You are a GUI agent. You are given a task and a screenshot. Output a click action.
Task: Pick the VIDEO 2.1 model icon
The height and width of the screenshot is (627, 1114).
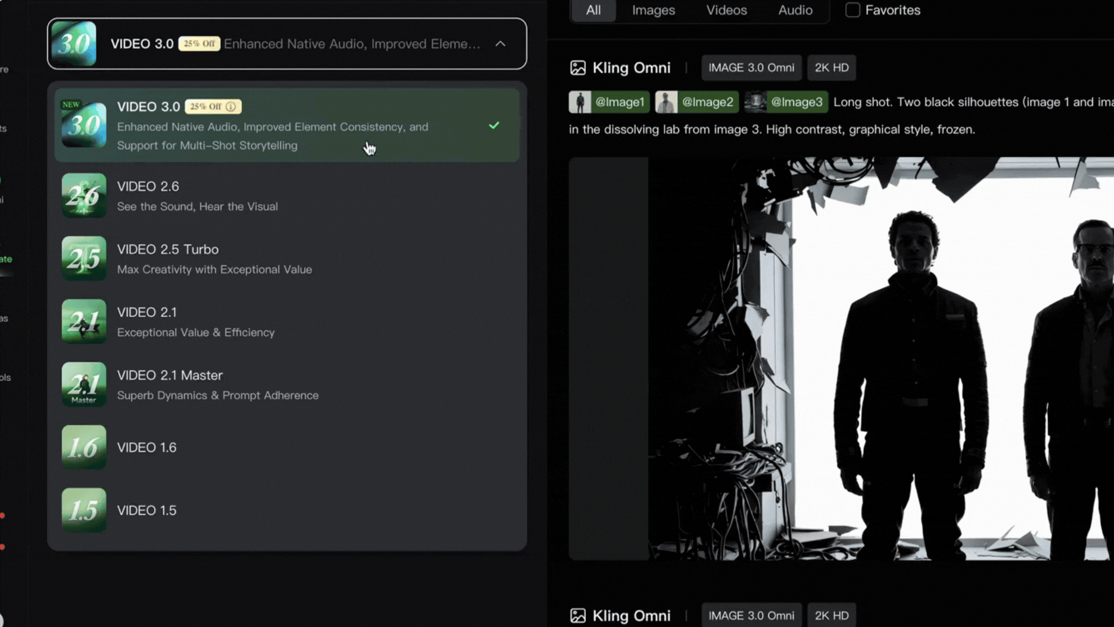84,321
